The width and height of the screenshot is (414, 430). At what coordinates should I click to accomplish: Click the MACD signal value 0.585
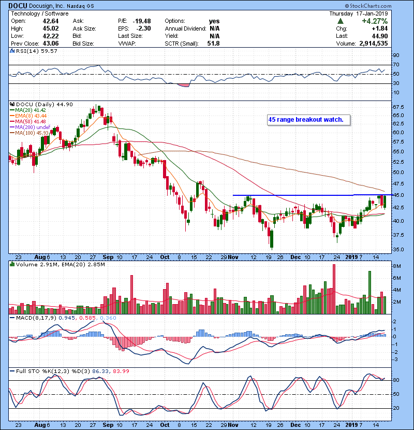point(87,318)
